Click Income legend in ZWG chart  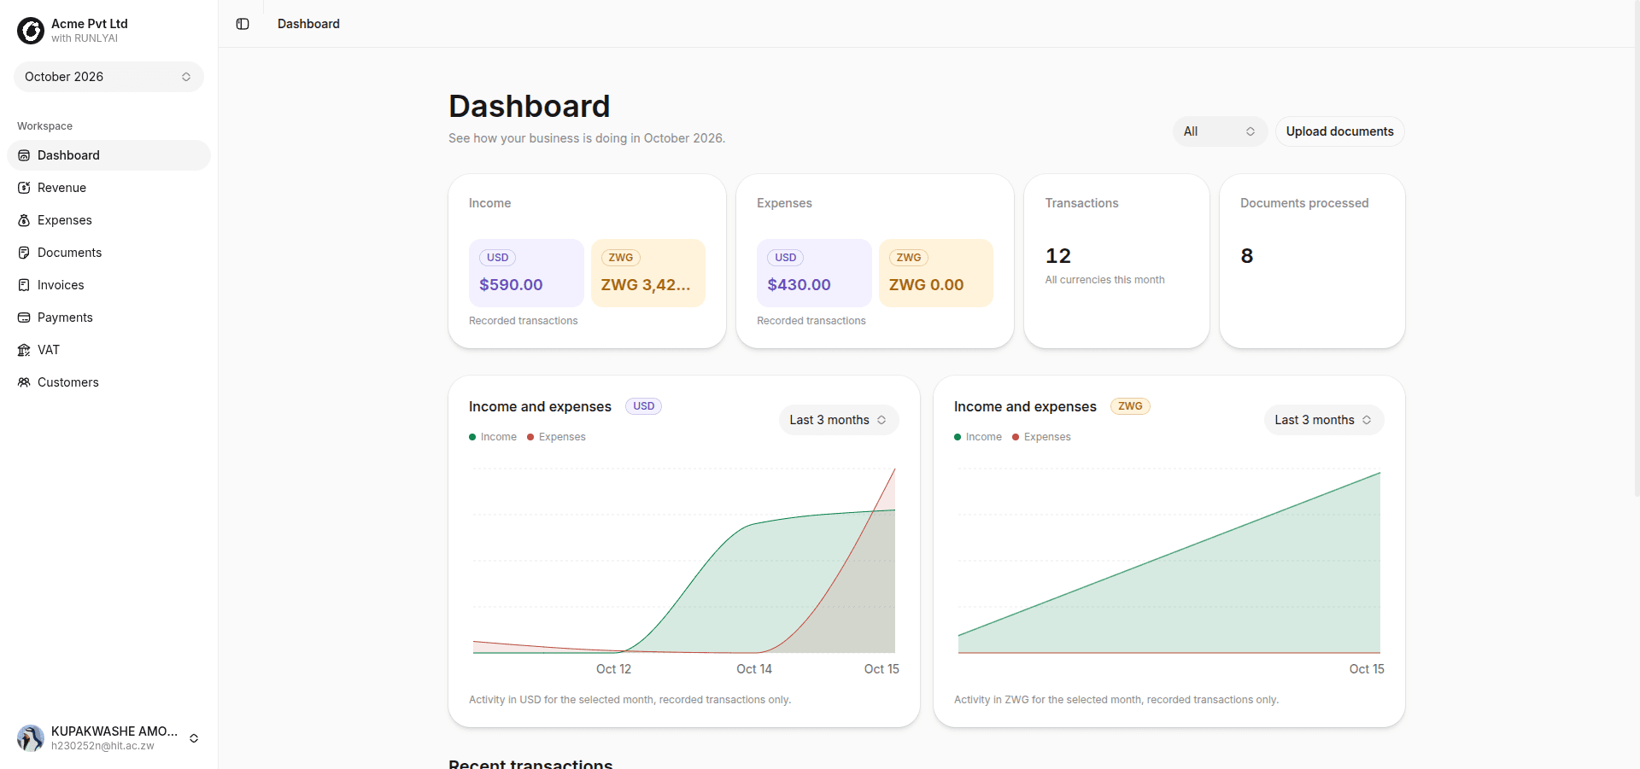(978, 437)
